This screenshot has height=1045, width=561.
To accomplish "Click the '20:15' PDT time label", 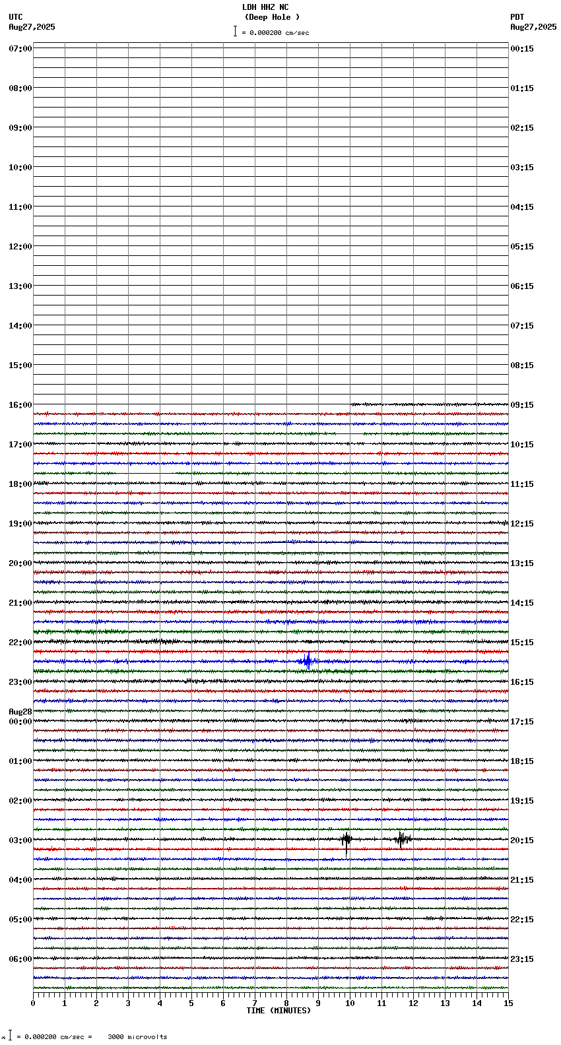I will point(522,840).
